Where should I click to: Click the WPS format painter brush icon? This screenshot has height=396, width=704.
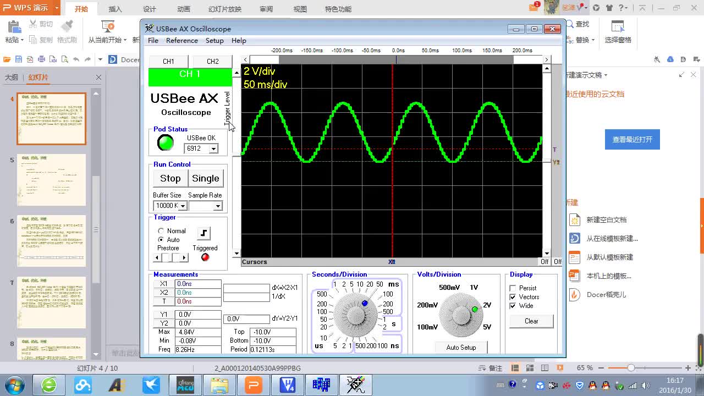[67, 26]
